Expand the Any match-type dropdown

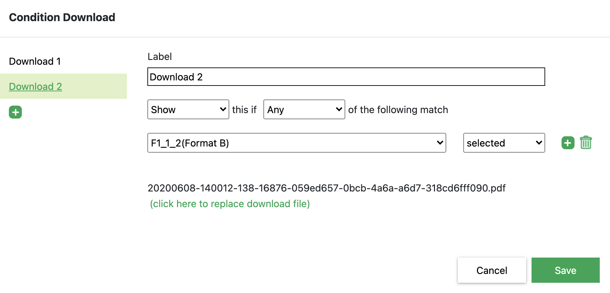tap(304, 109)
